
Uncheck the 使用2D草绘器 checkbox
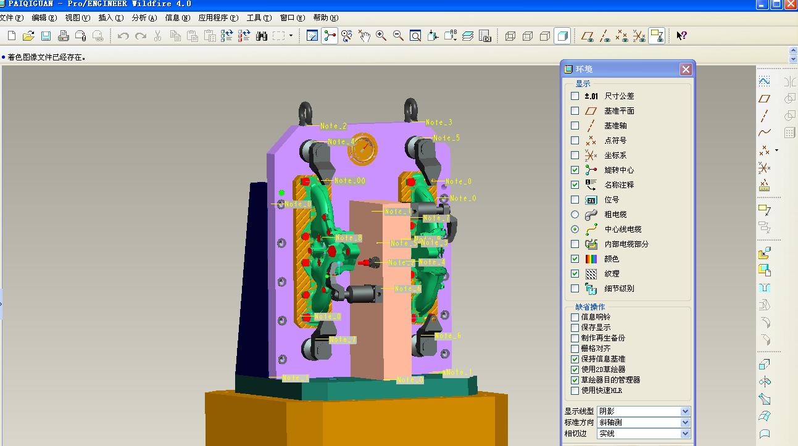(575, 370)
